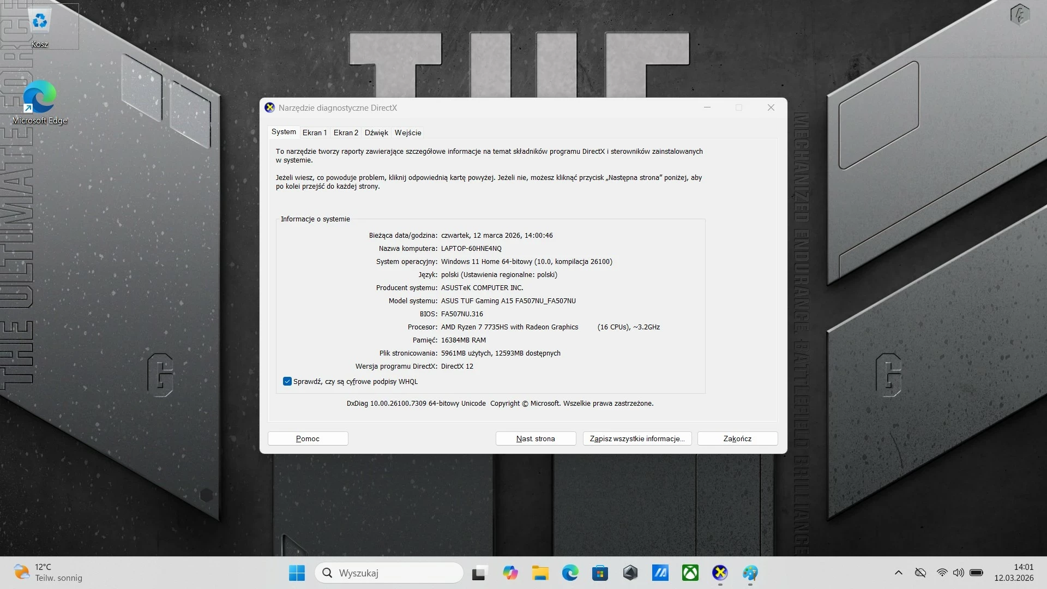Viewport: 1047px width, 589px height.
Task: Open File Explorer from the taskbar
Action: point(540,573)
